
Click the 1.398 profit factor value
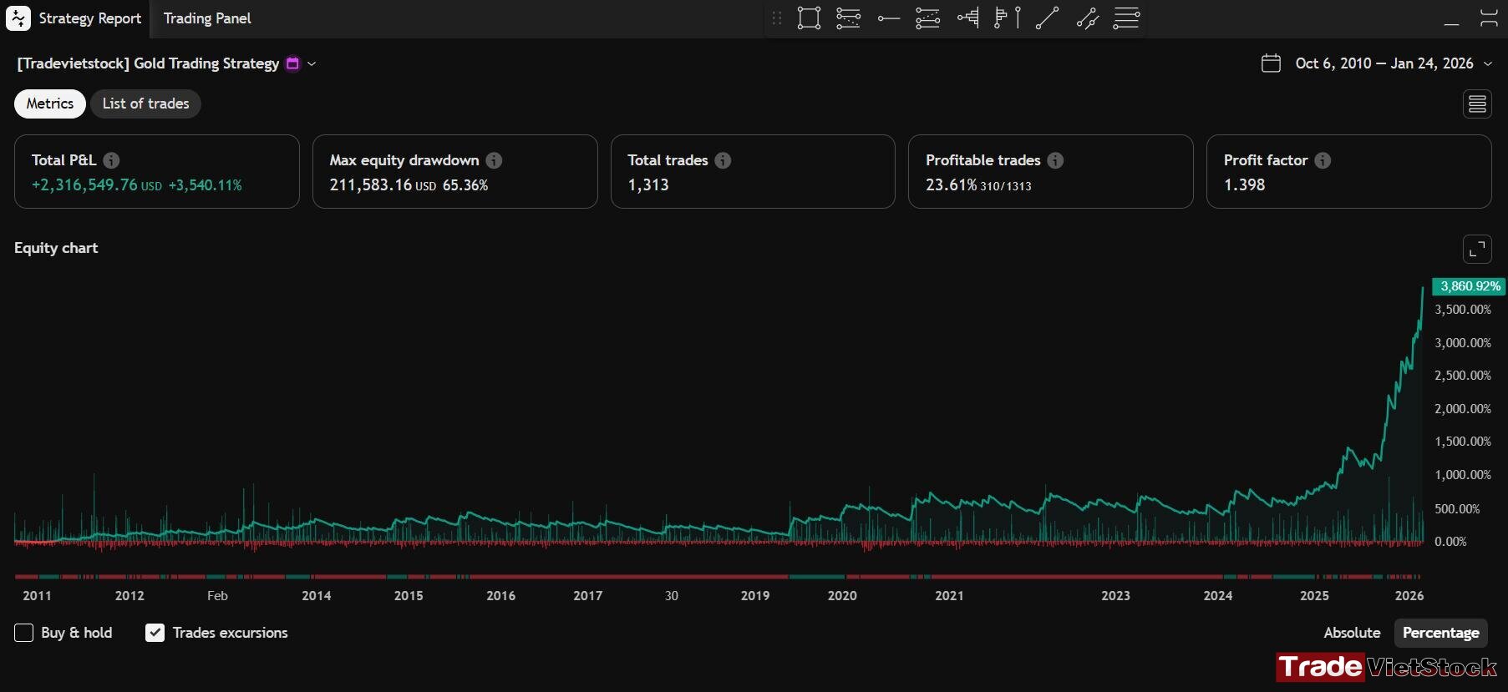pos(1245,185)
